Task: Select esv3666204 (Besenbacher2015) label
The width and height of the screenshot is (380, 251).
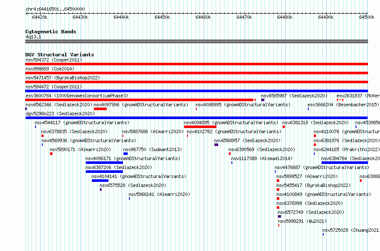Action: pos(343,105)
